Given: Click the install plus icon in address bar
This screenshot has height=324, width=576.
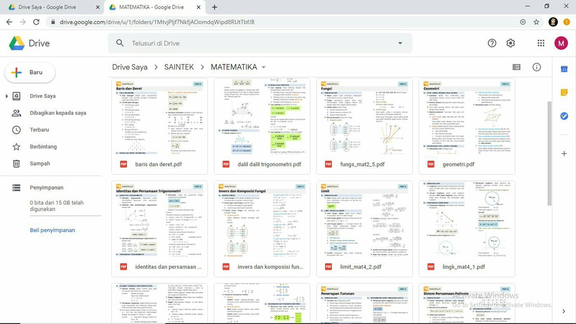Looking at the screenshot, I should click(x=523, y=22).
